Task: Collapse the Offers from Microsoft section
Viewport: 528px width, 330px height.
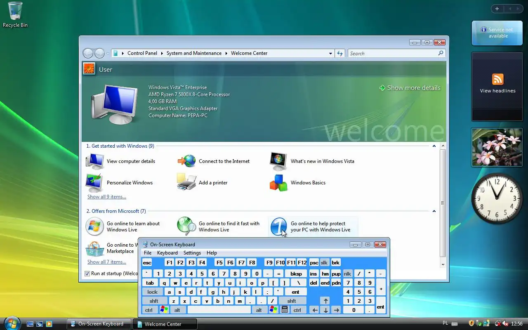Action: [x=434, y=211]
